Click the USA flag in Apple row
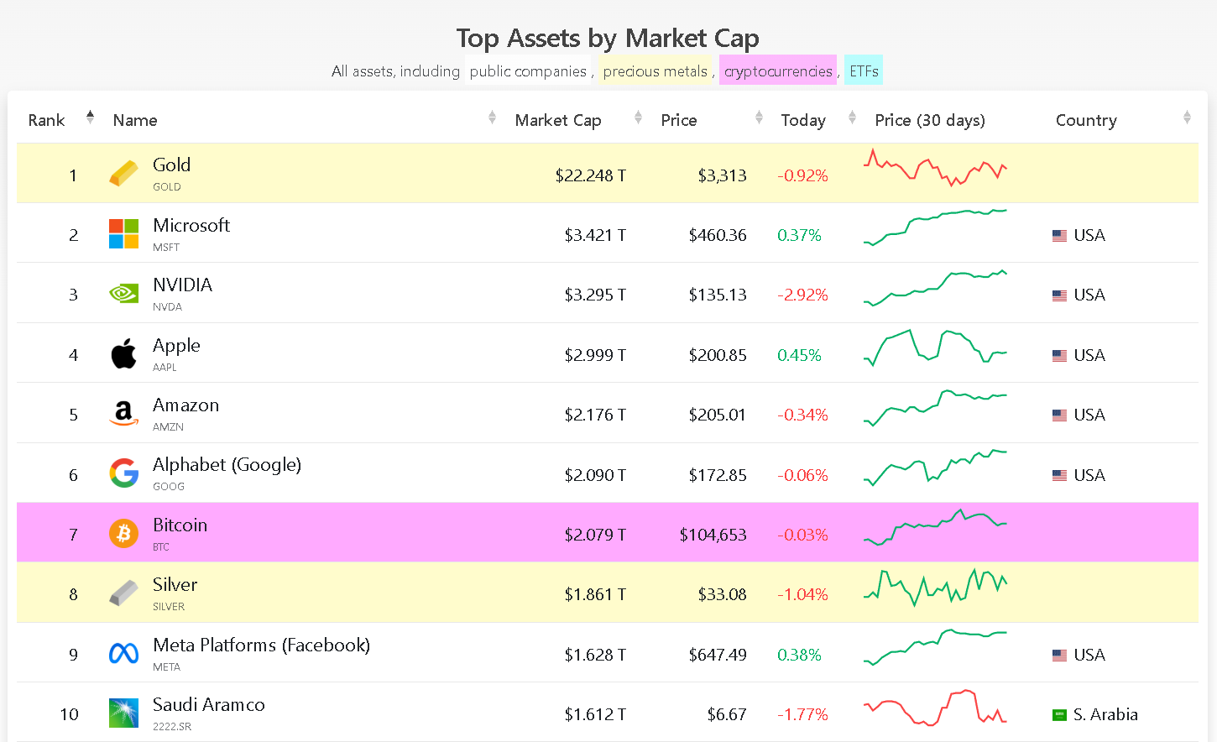This screenshot has width=1217, height=742. coord(1059,356)
